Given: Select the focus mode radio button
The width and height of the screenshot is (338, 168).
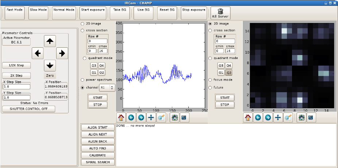Looking at the screenshot, I should tap(210, 80).
